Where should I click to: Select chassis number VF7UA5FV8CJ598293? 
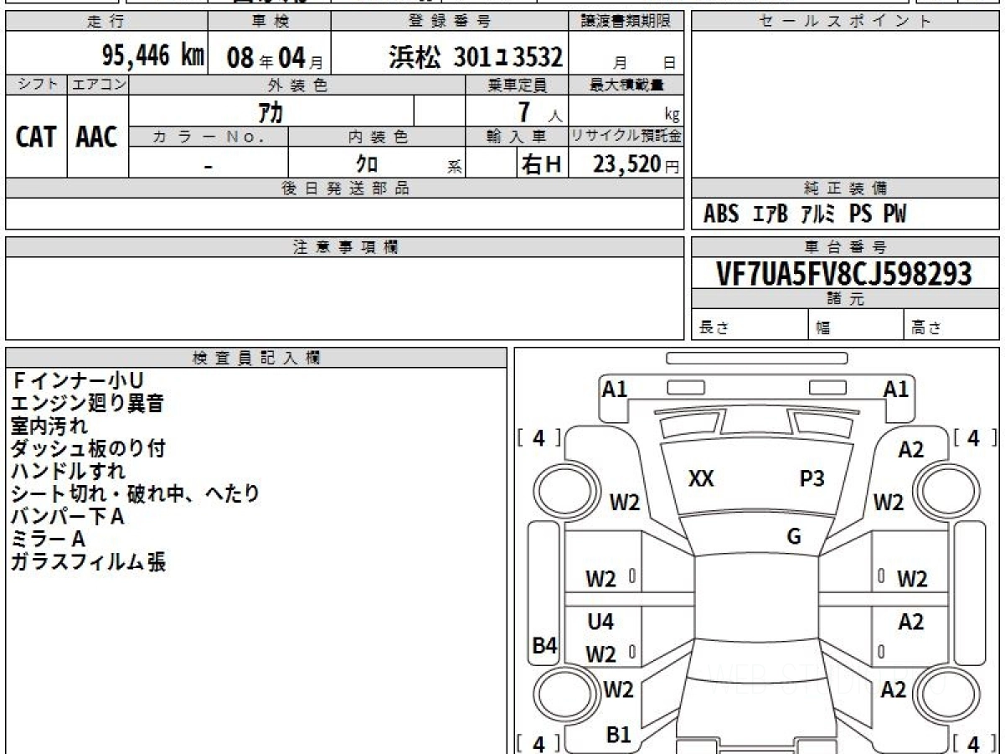click(846, 274)
